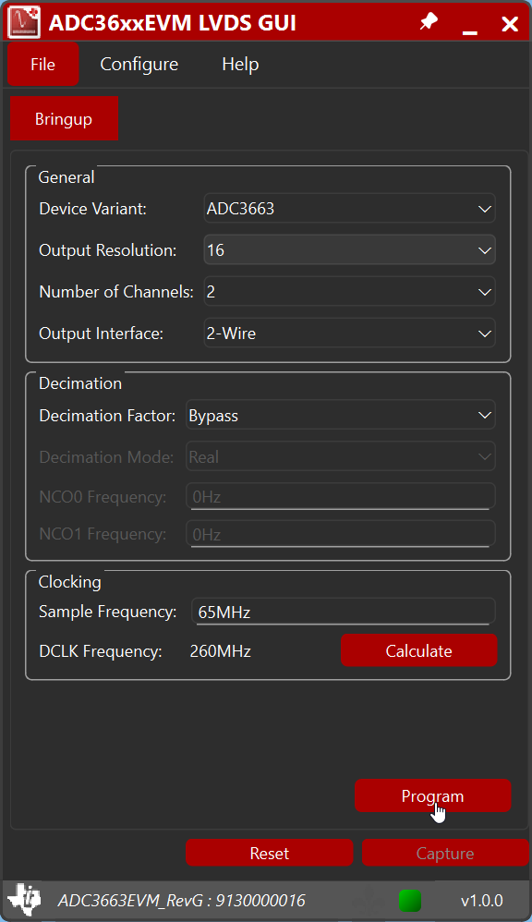Image resolution: width=532 pixels, height=922 pixels.
Task: Open the Configure menu
Action: (139, 65)
